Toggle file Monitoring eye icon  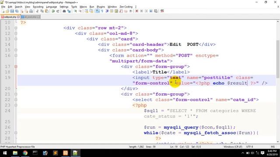131,11
